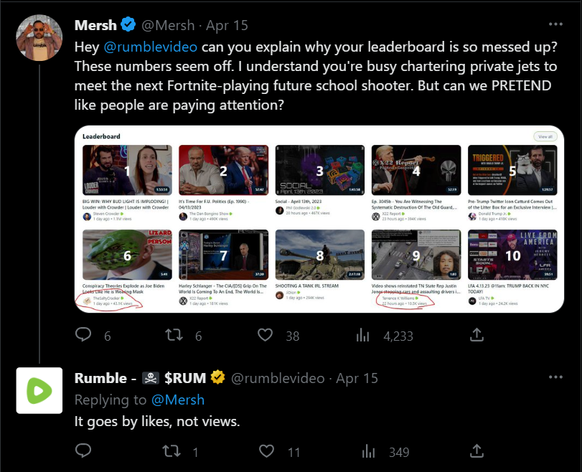Image resolution: width=582 pixels, height=472 pixels.
Task: Like Mersh's tweet via the heart icon
Action: [x=265, y=334]
